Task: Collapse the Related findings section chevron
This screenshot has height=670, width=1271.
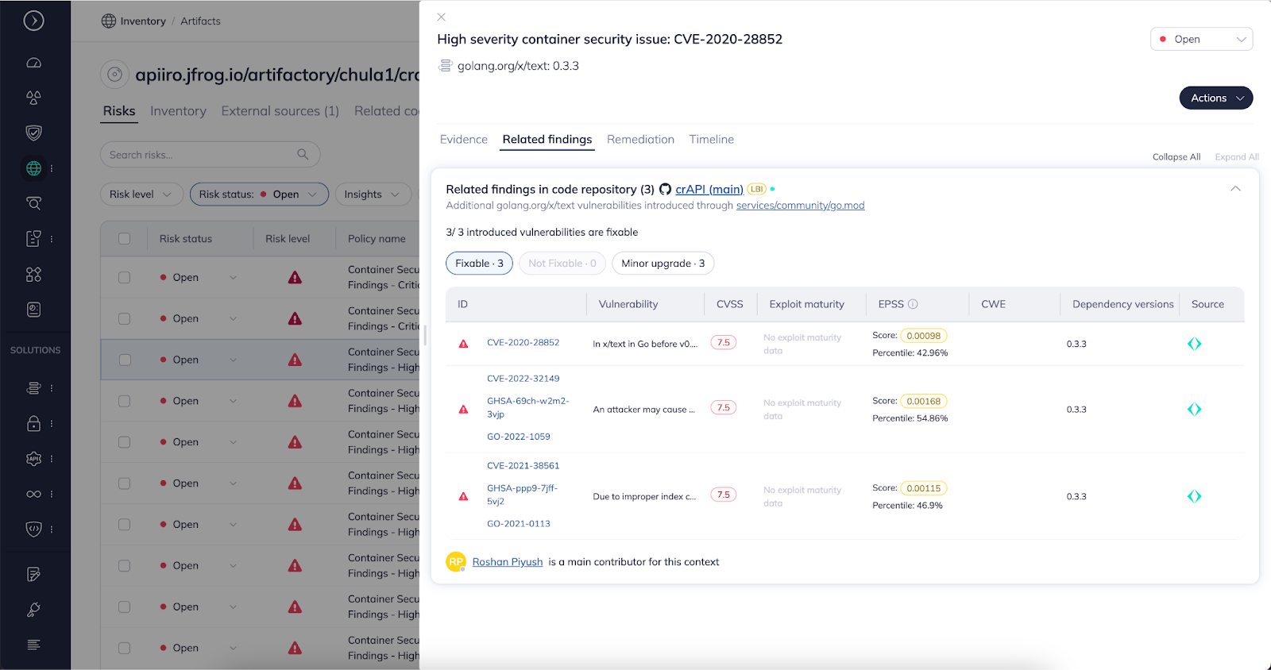Action: coord(1235,189)
